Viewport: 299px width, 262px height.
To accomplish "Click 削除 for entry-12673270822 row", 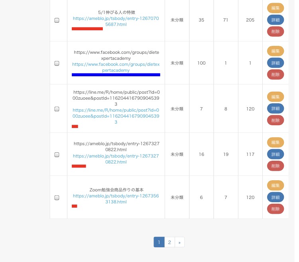I will tap(275, 166).
